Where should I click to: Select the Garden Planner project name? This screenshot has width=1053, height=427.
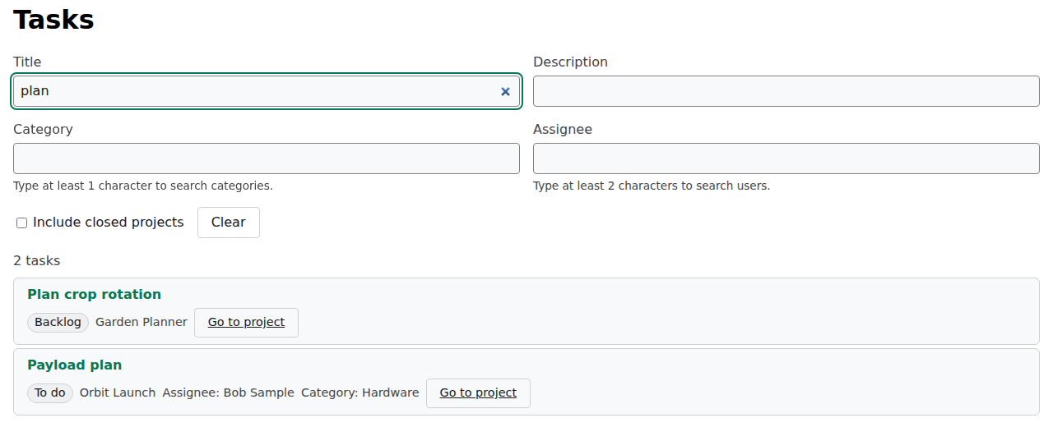pyautogui.click(x=141, y=322)
